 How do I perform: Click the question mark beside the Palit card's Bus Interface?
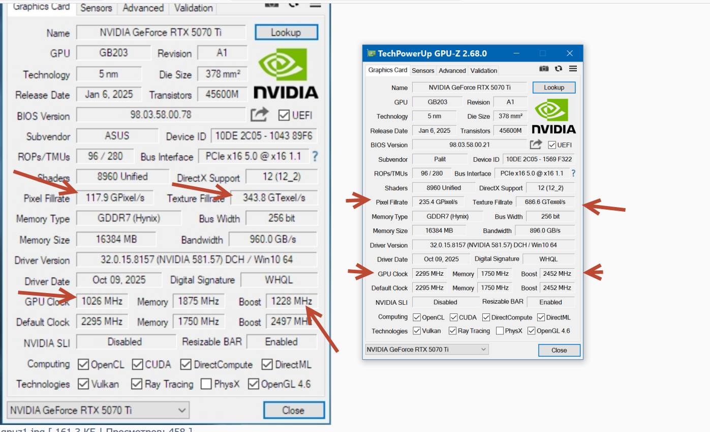(574, 173)
